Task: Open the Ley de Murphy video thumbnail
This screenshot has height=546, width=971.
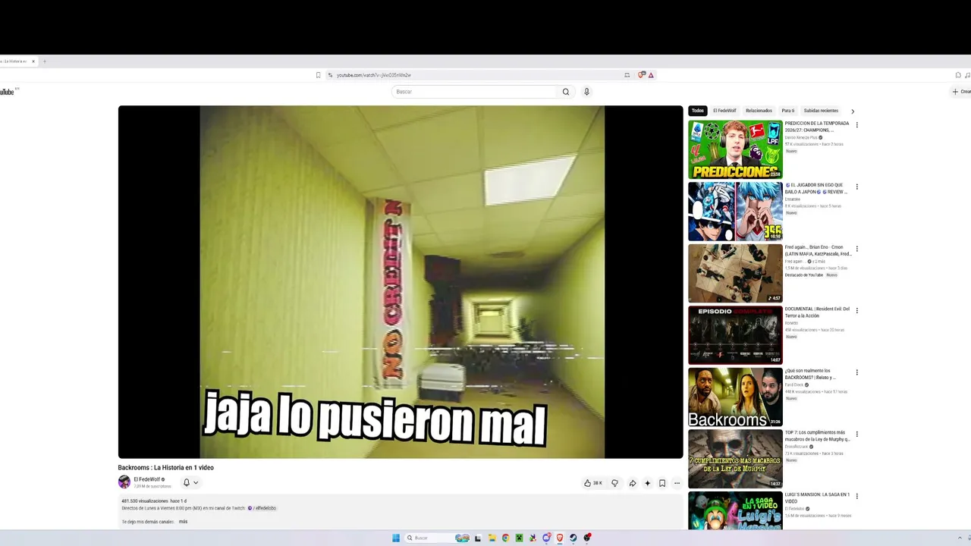Action: [x=735, y=459]
